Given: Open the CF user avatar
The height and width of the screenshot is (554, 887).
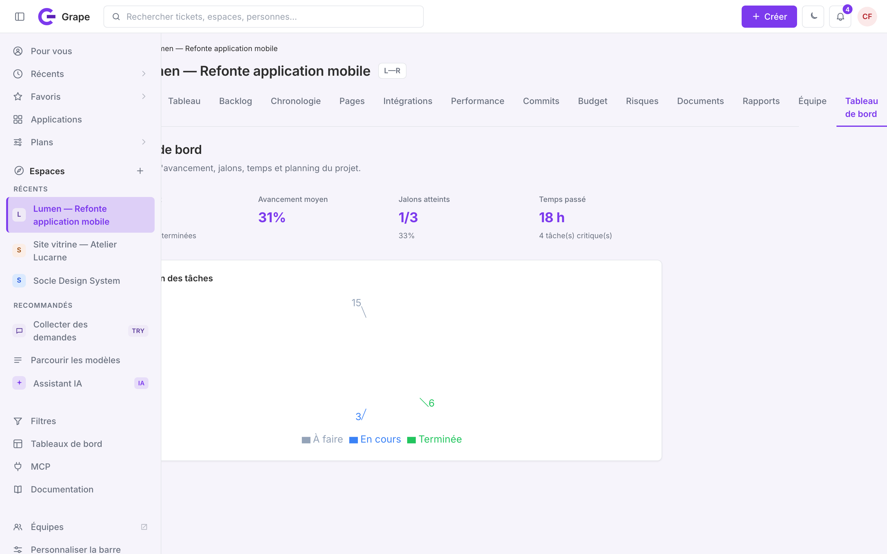Looking at the screenshot, I should point(867,17).
